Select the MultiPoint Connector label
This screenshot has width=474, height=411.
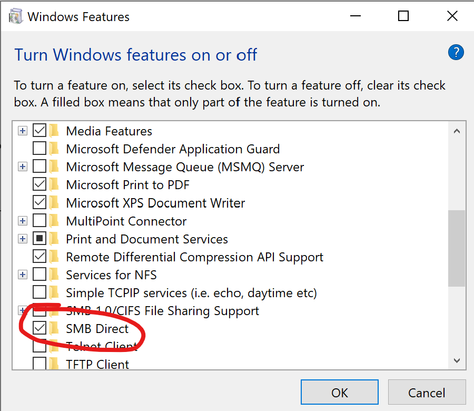pyautogui.click(x=126, y=221)
